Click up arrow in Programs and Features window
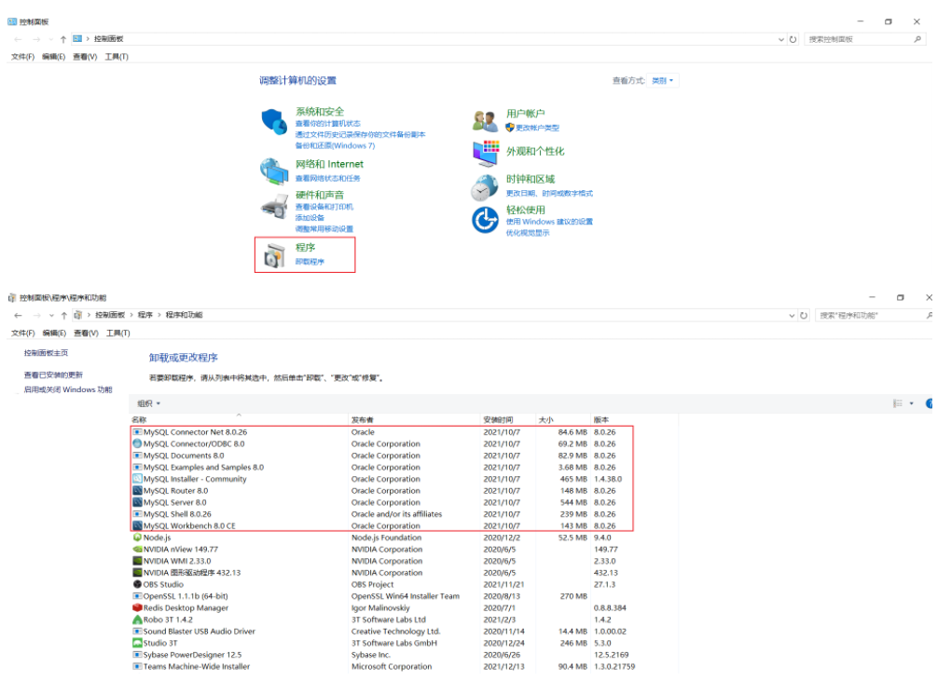The height and width of the screenshot is (681, 937). click(x=64, y=315)
